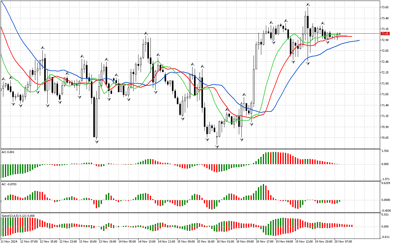Image resolution: width=393 pixels, height=245 pixels.
Task: Select the Gator(13,8,5) indicator label
Action: (18, 216)
